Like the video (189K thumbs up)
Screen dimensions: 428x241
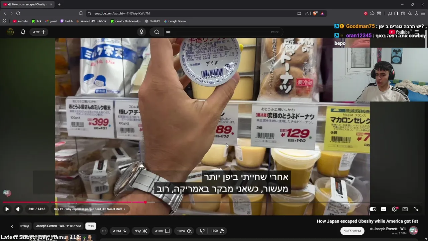click(x=218, y=231)
